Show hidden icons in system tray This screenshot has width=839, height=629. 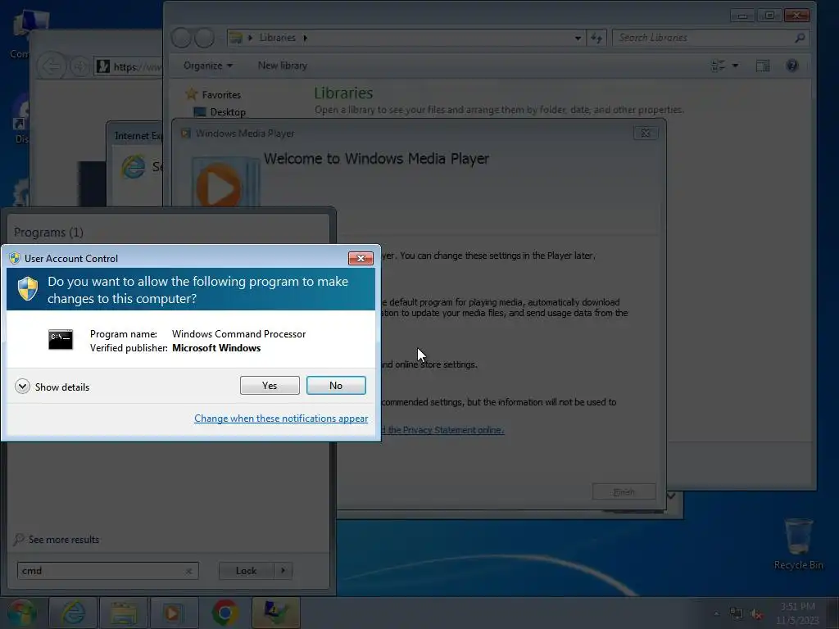[x=716, y=613]
